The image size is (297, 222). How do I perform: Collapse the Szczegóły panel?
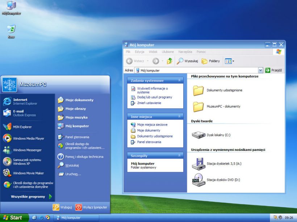pyautogui.click(x=179, y=156)
